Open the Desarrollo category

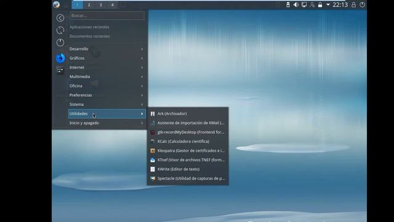(107, 49)
